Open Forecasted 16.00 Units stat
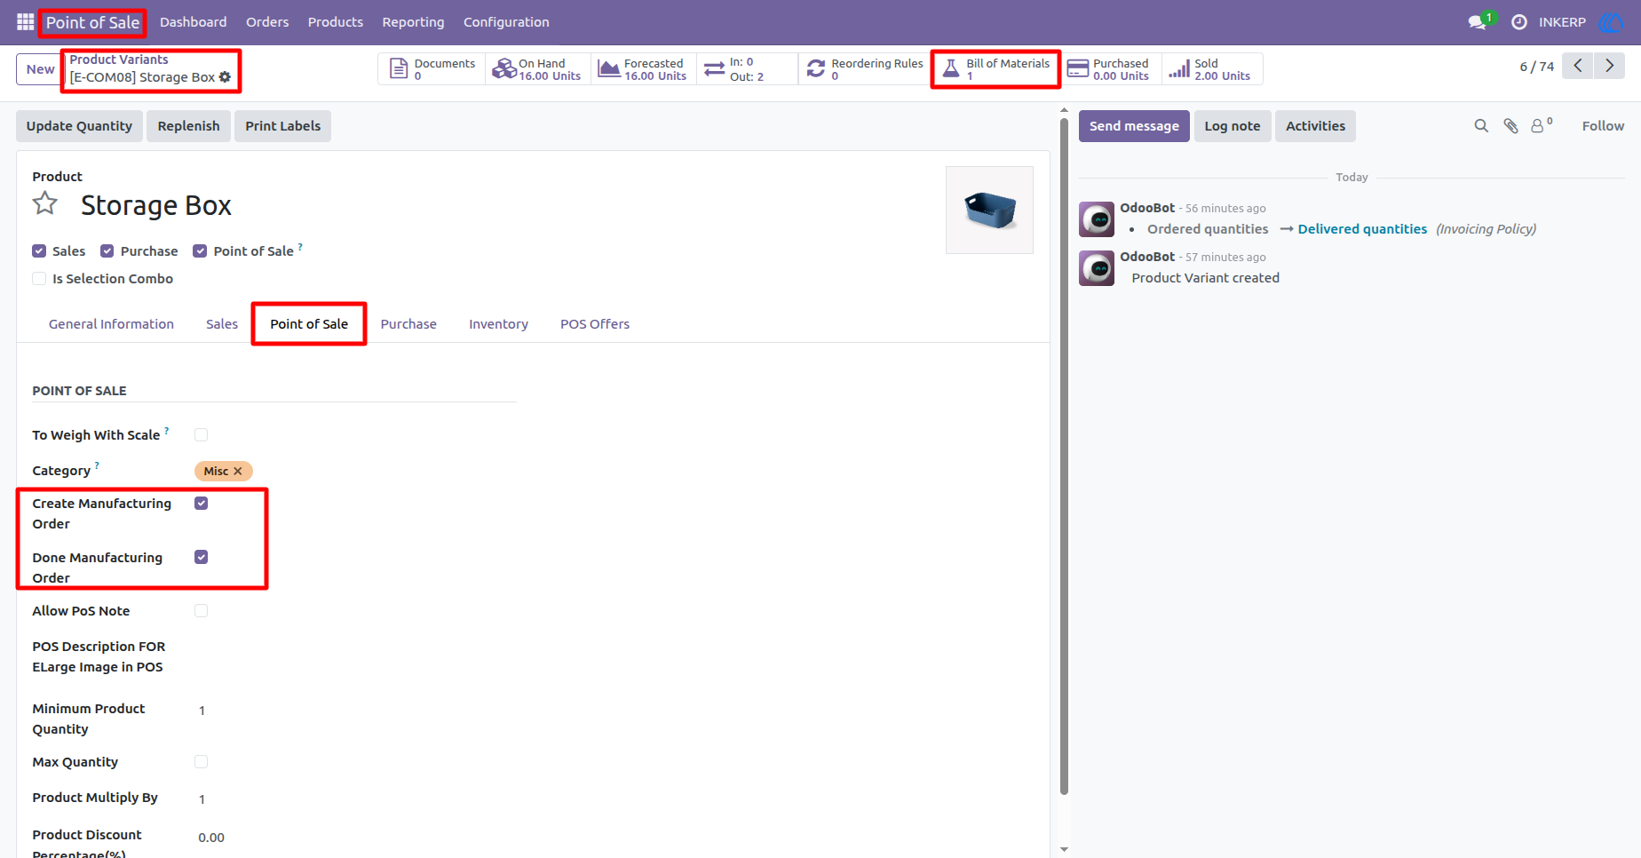The image size is (1641, 858). coord(643,69)
